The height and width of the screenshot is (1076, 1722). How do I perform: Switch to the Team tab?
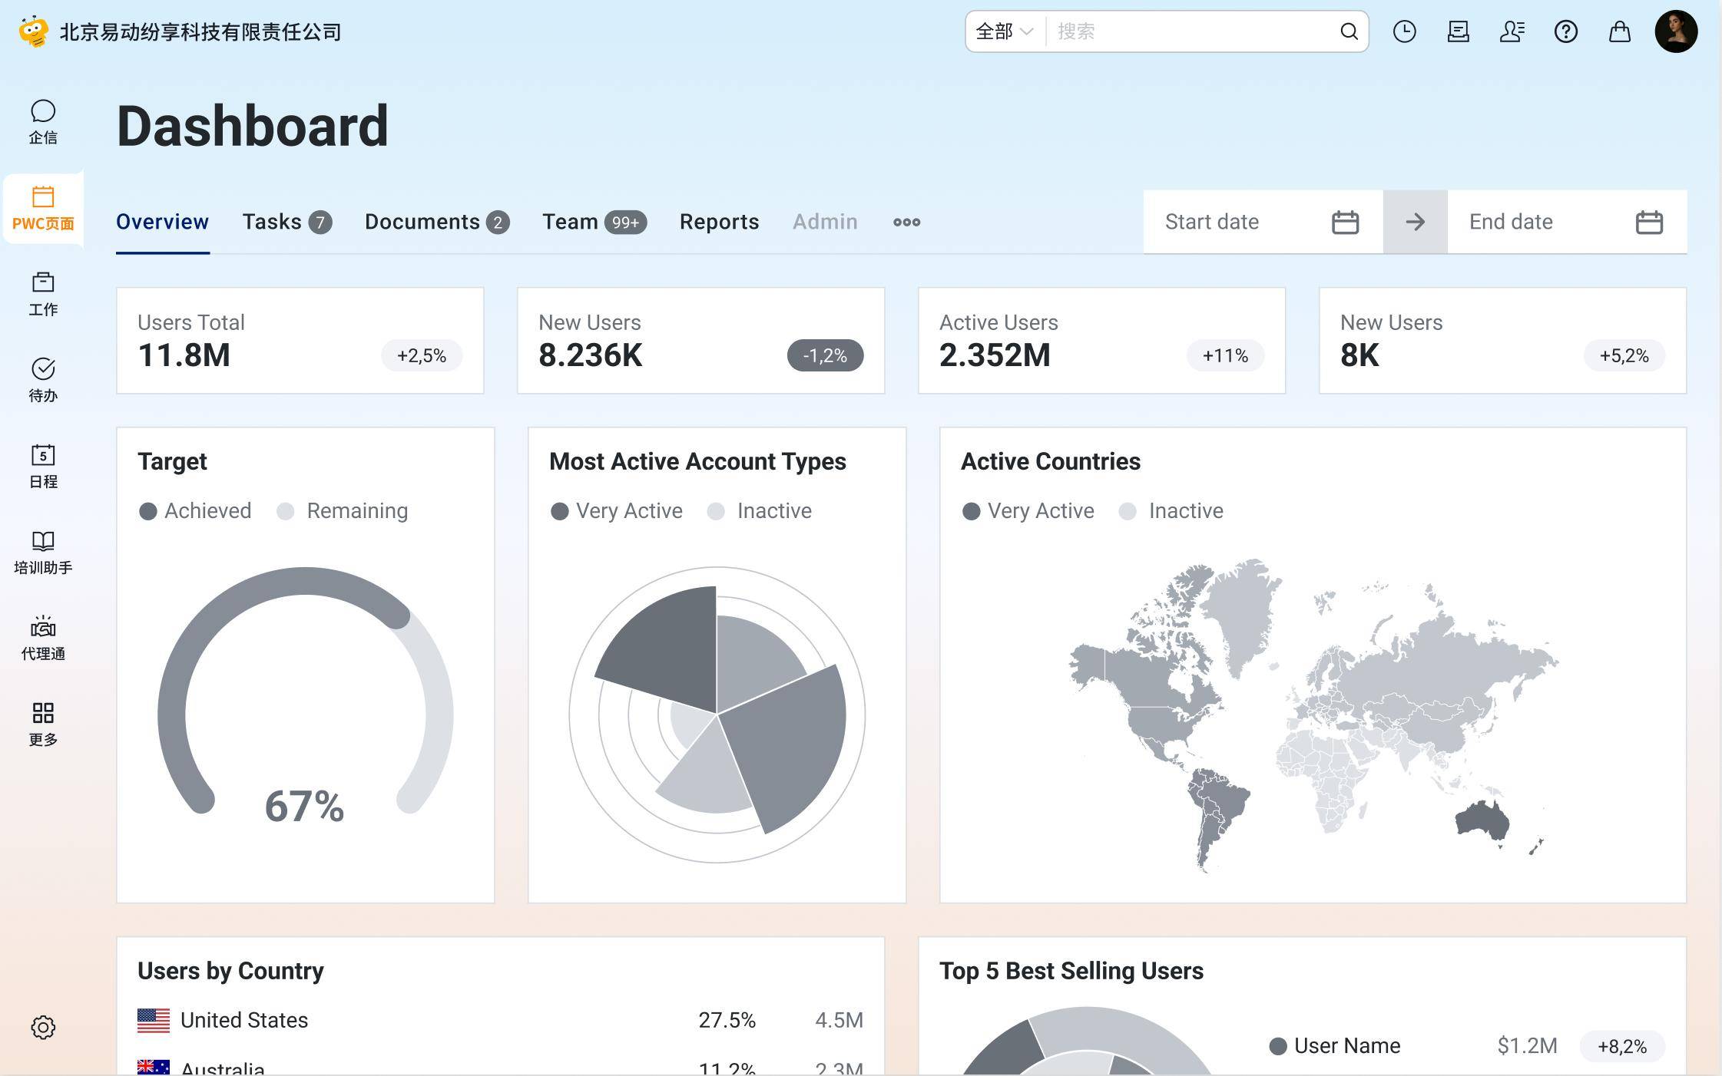click(594, 222)
